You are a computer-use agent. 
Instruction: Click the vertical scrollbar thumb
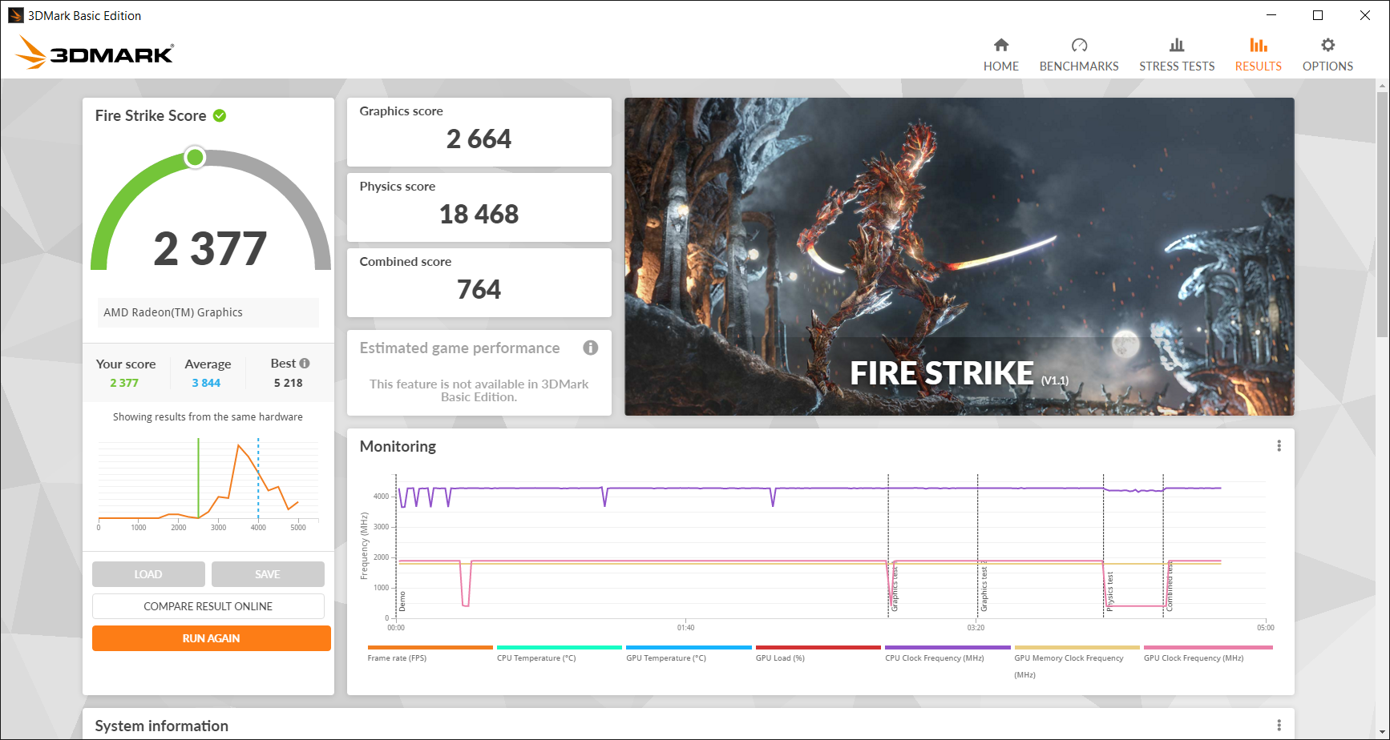pyautogui.click(x=1382, y=215)
